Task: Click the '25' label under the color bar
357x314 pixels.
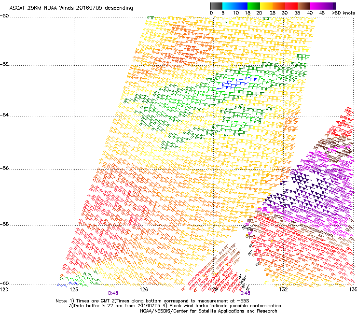Action: point(273,13)
